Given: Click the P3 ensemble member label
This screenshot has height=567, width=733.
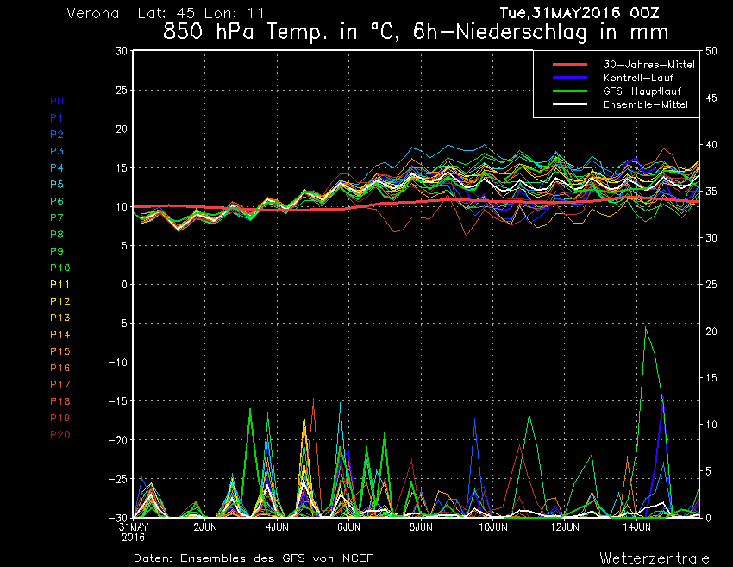Looking at the screenshot, I should click(57, 151).
